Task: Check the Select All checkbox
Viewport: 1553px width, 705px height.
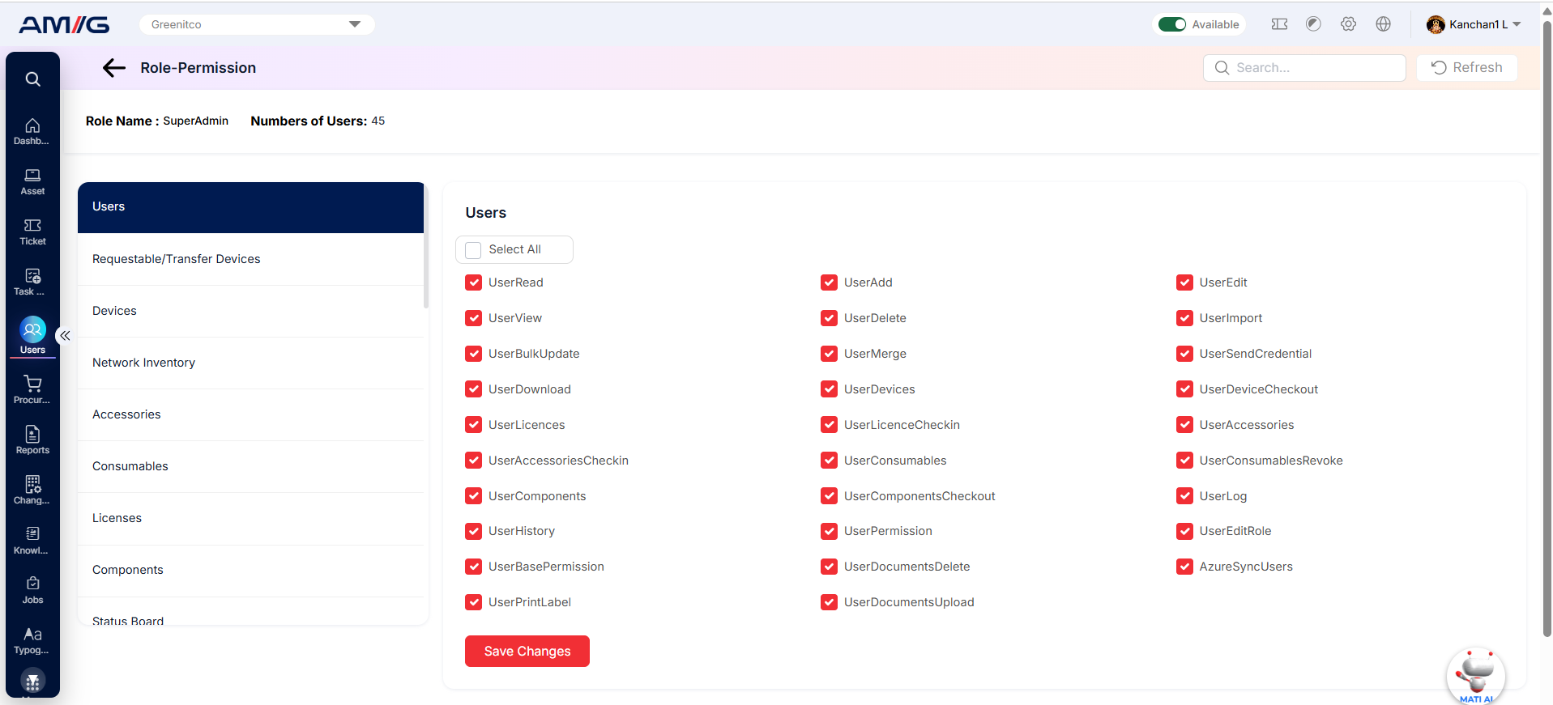Action: (x=474, y=250)
